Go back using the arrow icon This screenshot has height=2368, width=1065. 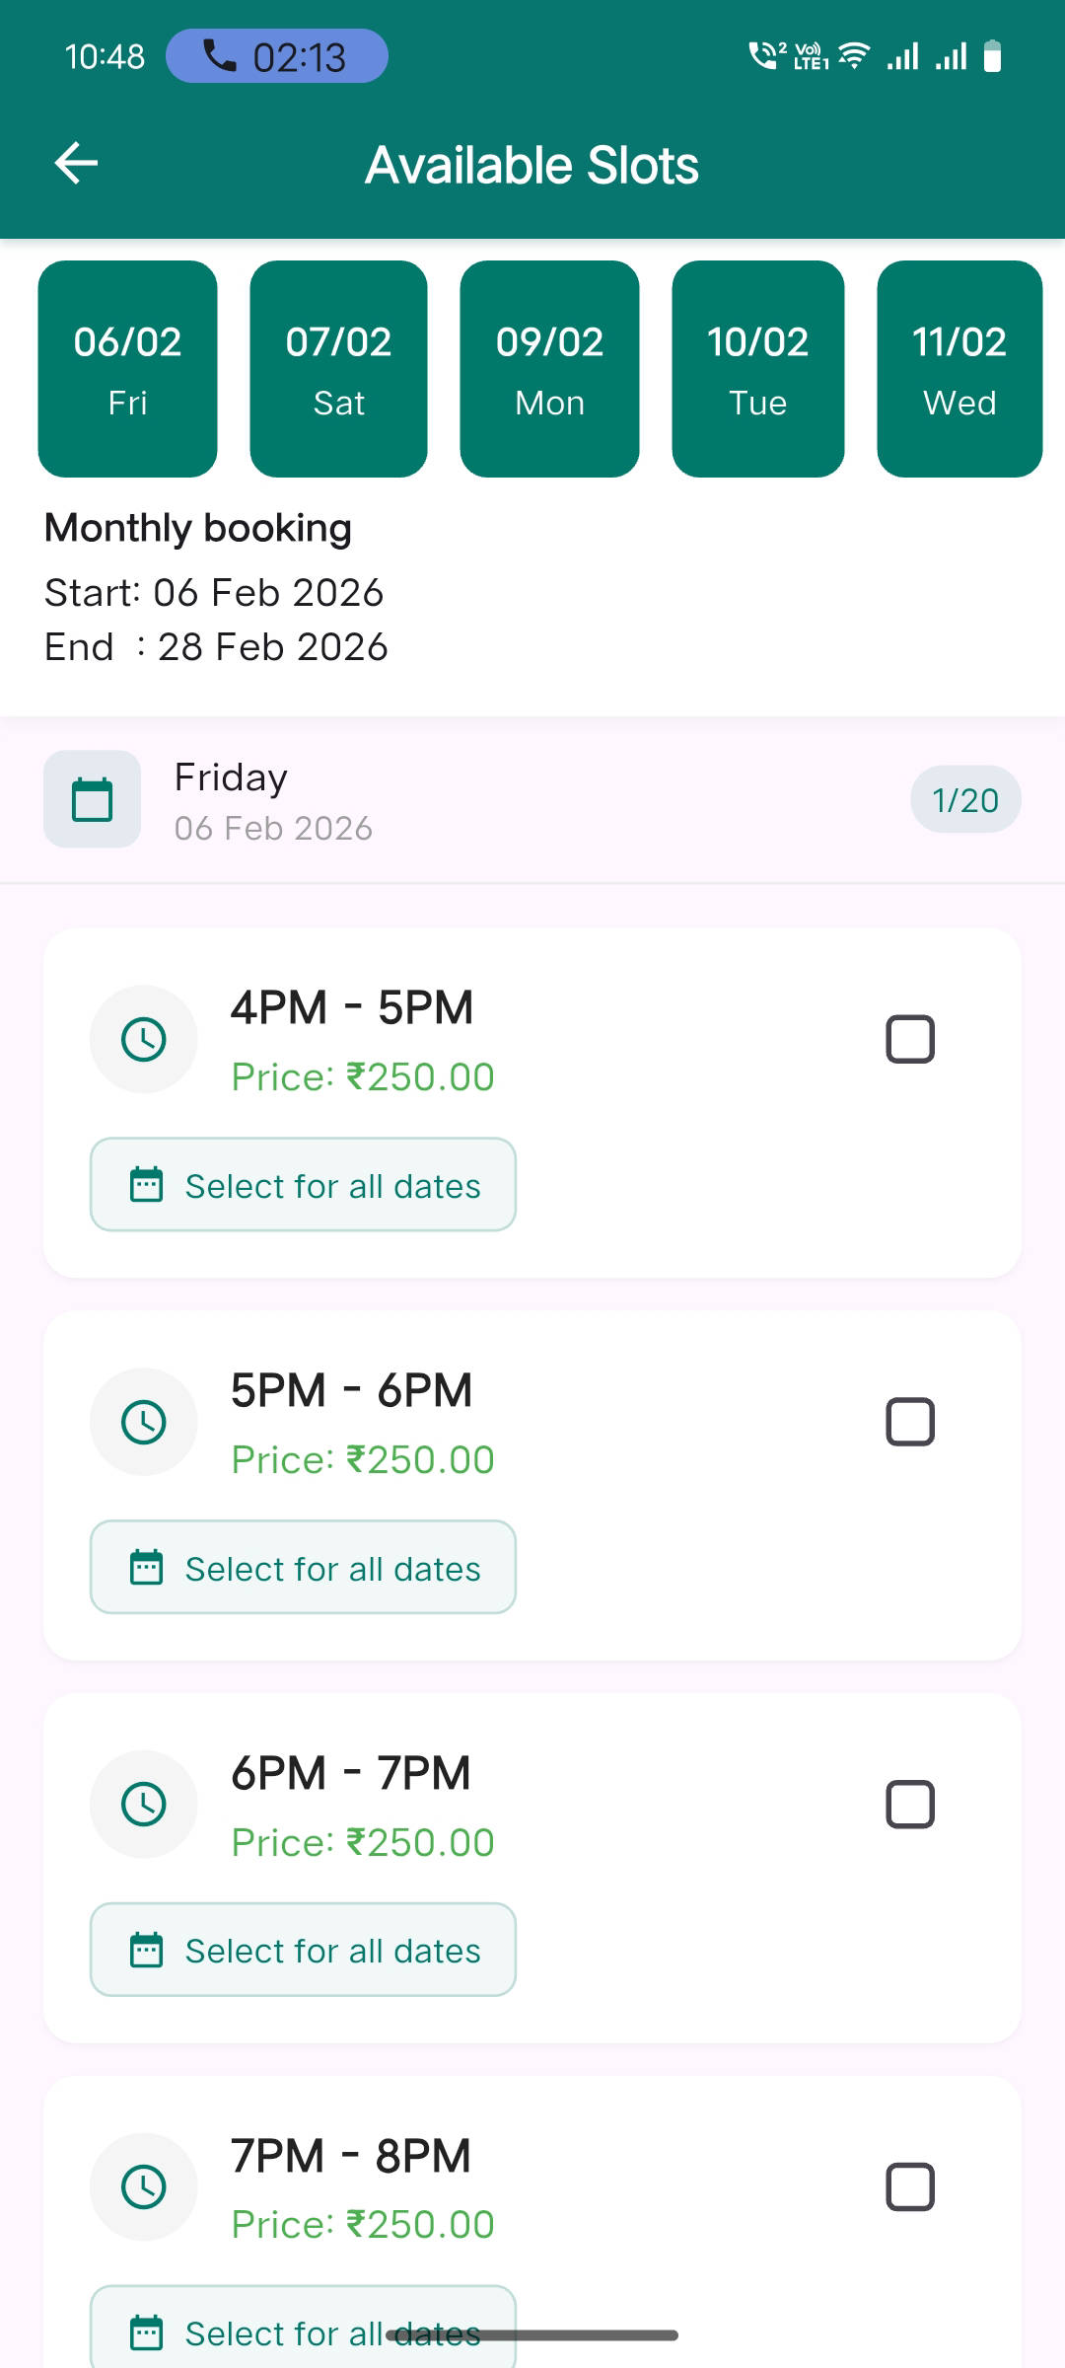click(x=76, y=163)
